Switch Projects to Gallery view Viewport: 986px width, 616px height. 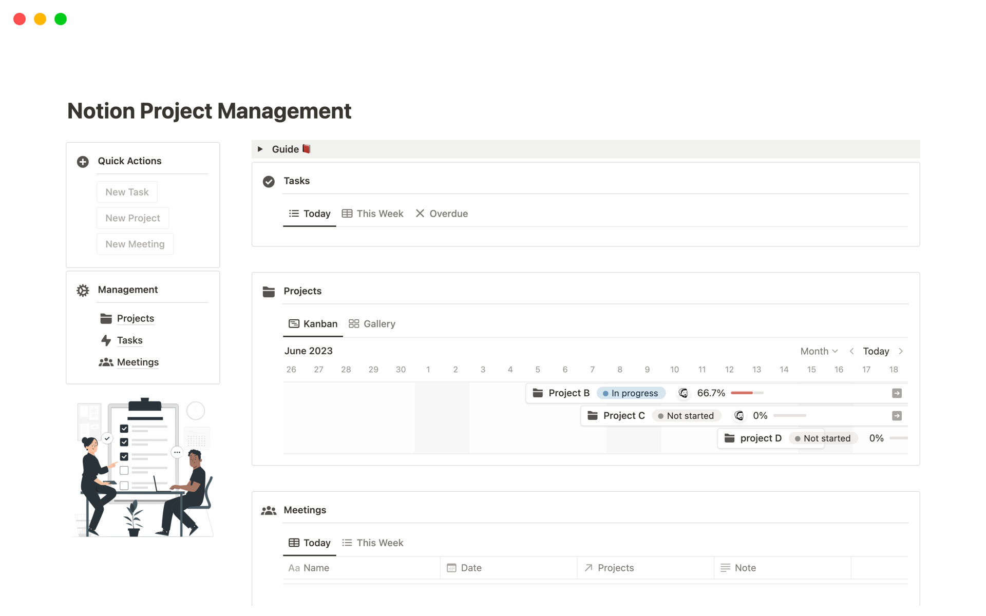[372, 324]
